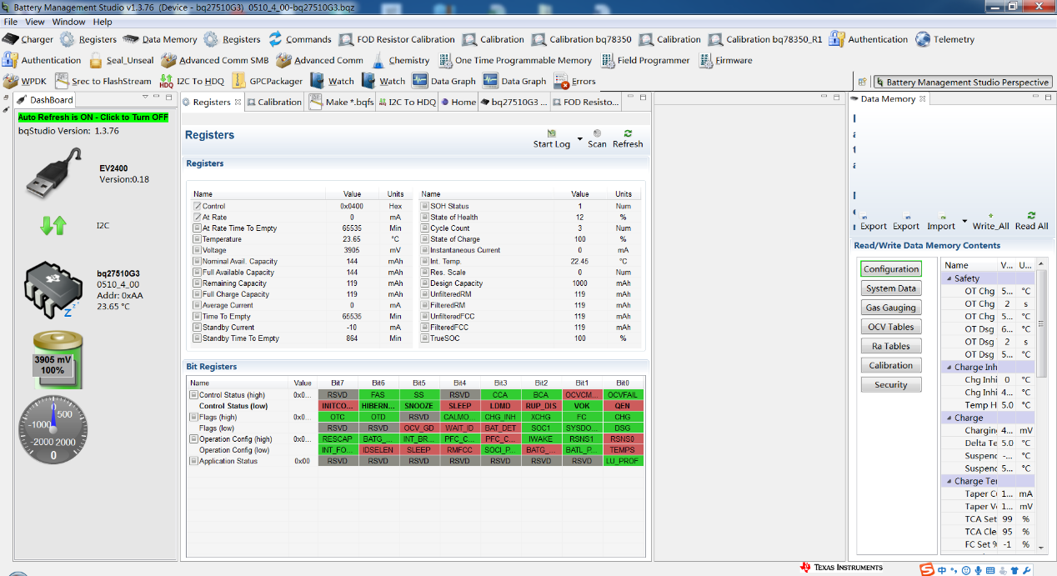Select Battery Management Studio Perspective button
This screenshot has width=1057, height=576.
pos(962,82)
